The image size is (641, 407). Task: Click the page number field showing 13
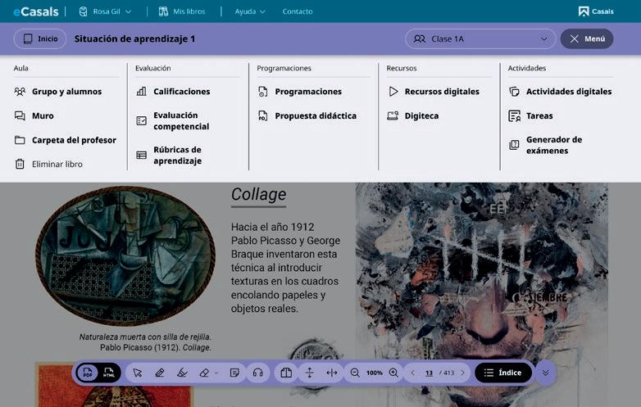tap(429, 373)
